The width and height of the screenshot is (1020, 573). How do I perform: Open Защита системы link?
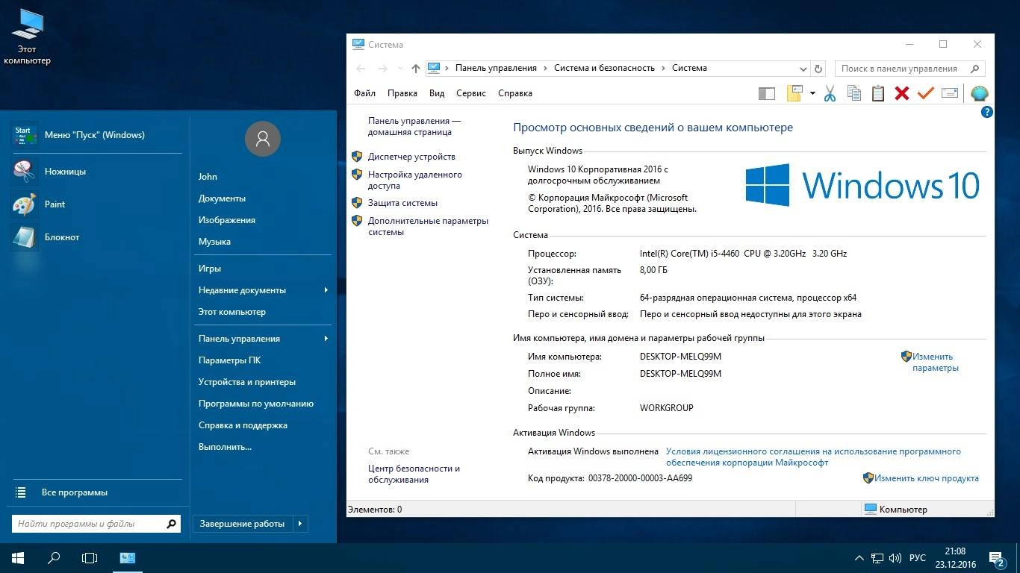pyautogui.click(x=402, y=203)
